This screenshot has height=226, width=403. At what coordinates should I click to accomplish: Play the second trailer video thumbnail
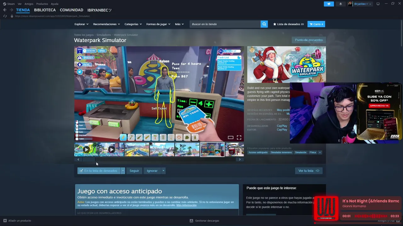point(111,150)
